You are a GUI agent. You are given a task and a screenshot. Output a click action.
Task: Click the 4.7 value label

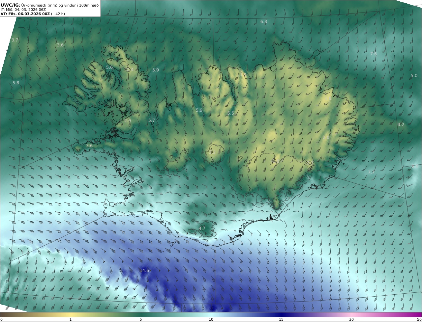pyautogui.click(x=202, y=228)
